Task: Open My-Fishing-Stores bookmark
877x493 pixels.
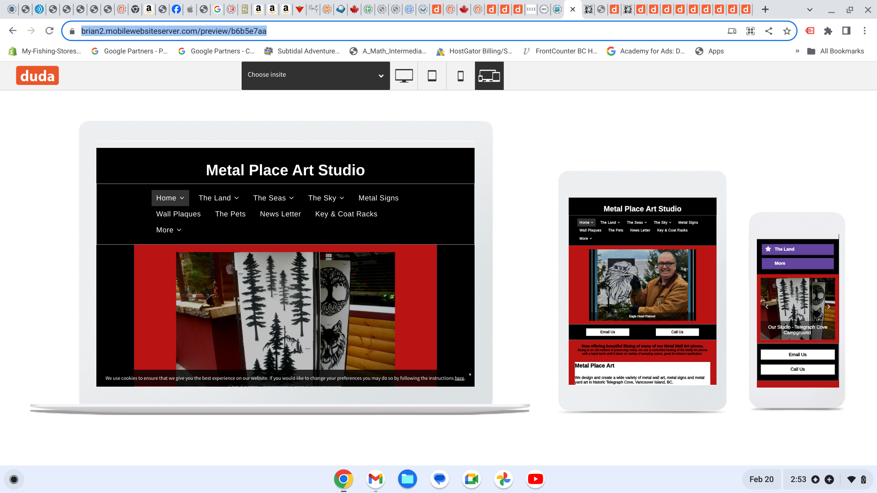Action: point(45,51)
